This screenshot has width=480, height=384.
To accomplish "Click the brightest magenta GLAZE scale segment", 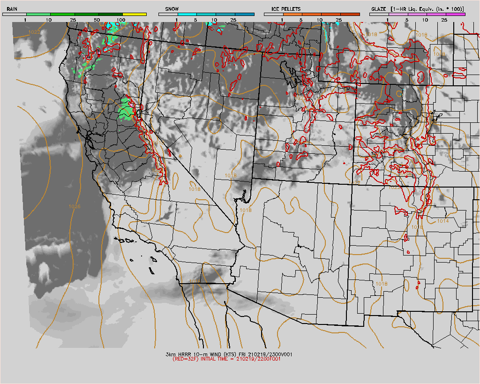I will click(x=456, y=15).
